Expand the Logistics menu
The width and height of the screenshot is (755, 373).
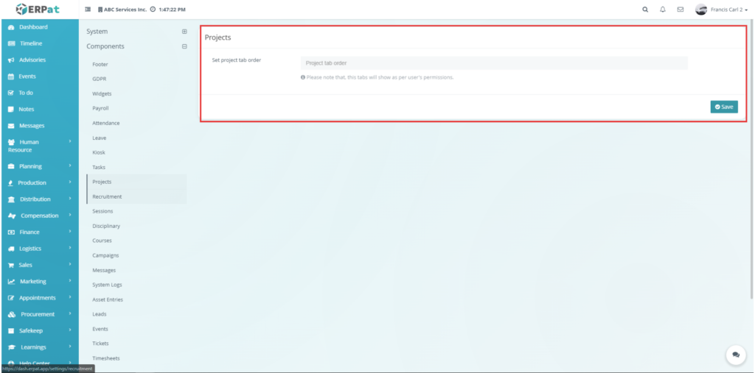click(x=39, y=249)
